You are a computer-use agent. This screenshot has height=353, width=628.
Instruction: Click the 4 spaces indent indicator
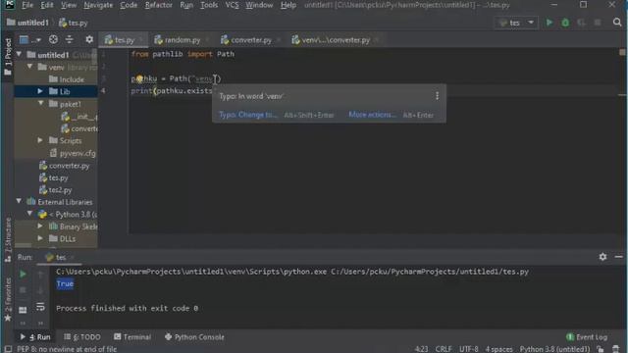[x=498, y=349]
